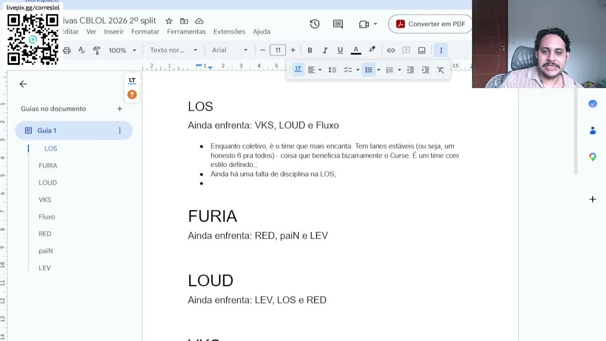Screen dimensions: 606x341
Task: Add a new document tab
Action: click(x=120, y=109)
